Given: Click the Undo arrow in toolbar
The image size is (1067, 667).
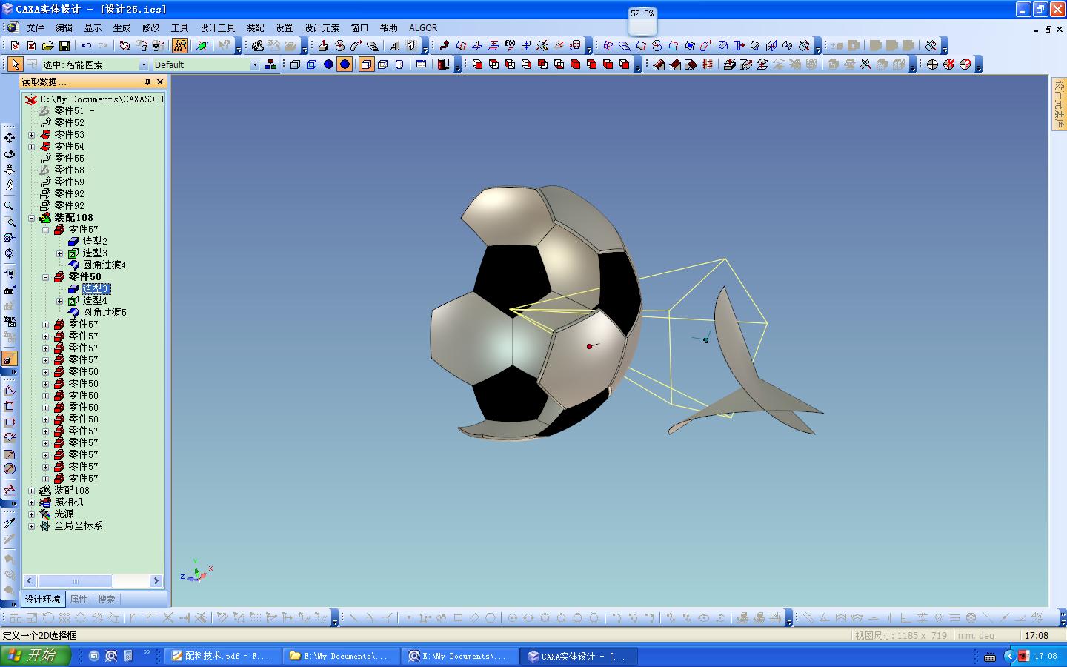Looking at the screenshot, I should pos(87,46).
